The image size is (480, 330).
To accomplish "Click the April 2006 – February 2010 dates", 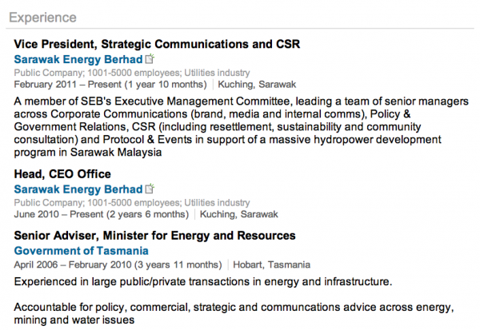I will click(118, 264).
